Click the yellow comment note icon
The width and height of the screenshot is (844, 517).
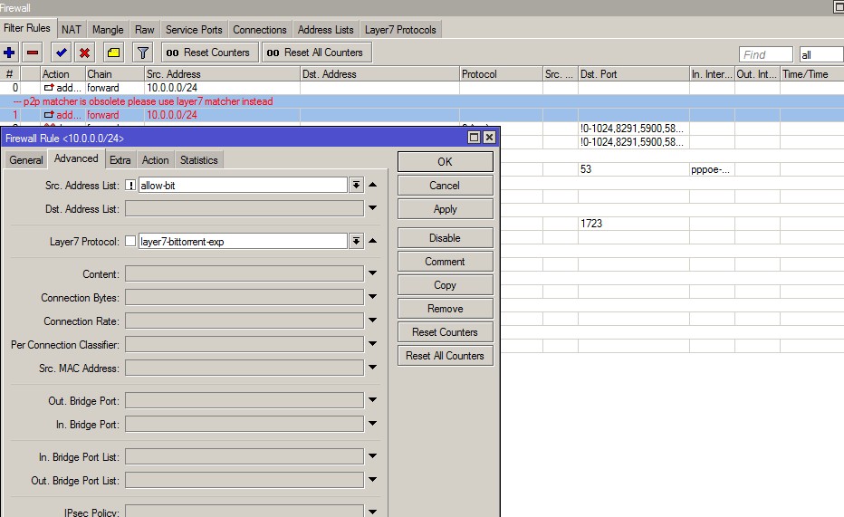pos(113,53)
